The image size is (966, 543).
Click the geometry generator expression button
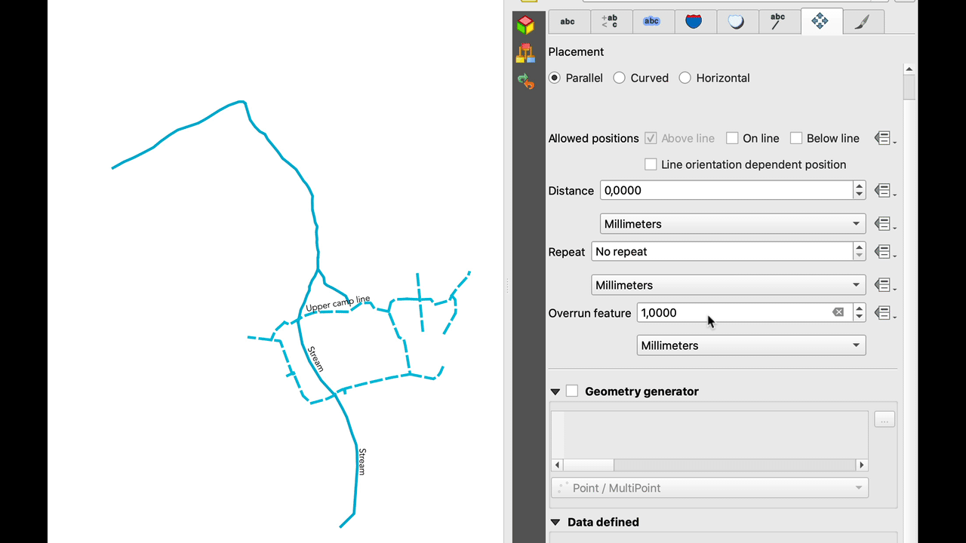coord(884,419)
